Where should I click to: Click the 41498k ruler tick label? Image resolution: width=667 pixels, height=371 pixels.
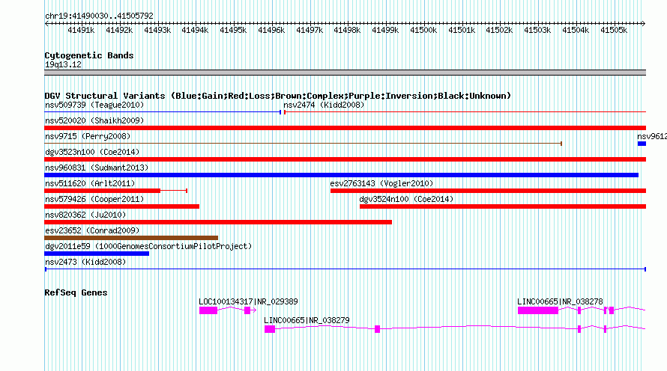point(347,30)
